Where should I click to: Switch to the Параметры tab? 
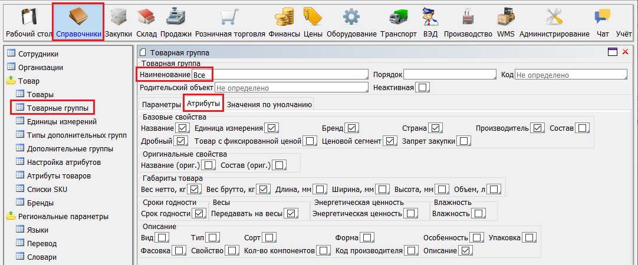pyautogui.click(x=161, y=105)
